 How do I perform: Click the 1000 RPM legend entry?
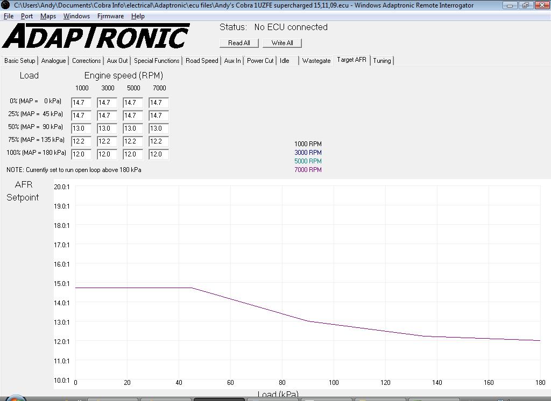click(308, 144)
